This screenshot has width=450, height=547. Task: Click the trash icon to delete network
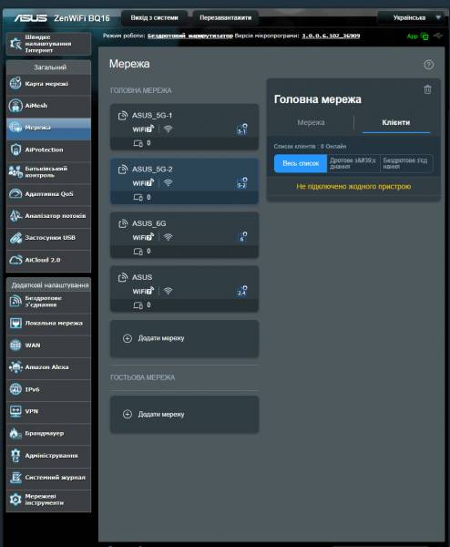point(427,89)
